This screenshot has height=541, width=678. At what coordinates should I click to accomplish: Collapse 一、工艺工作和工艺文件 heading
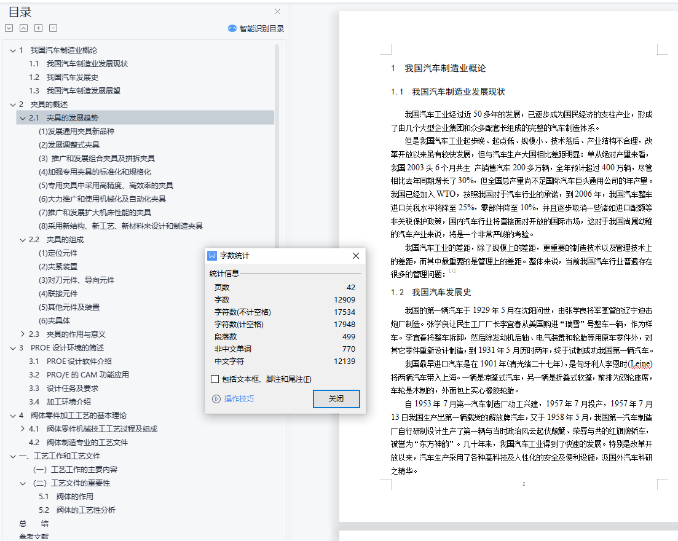point(12,456)
